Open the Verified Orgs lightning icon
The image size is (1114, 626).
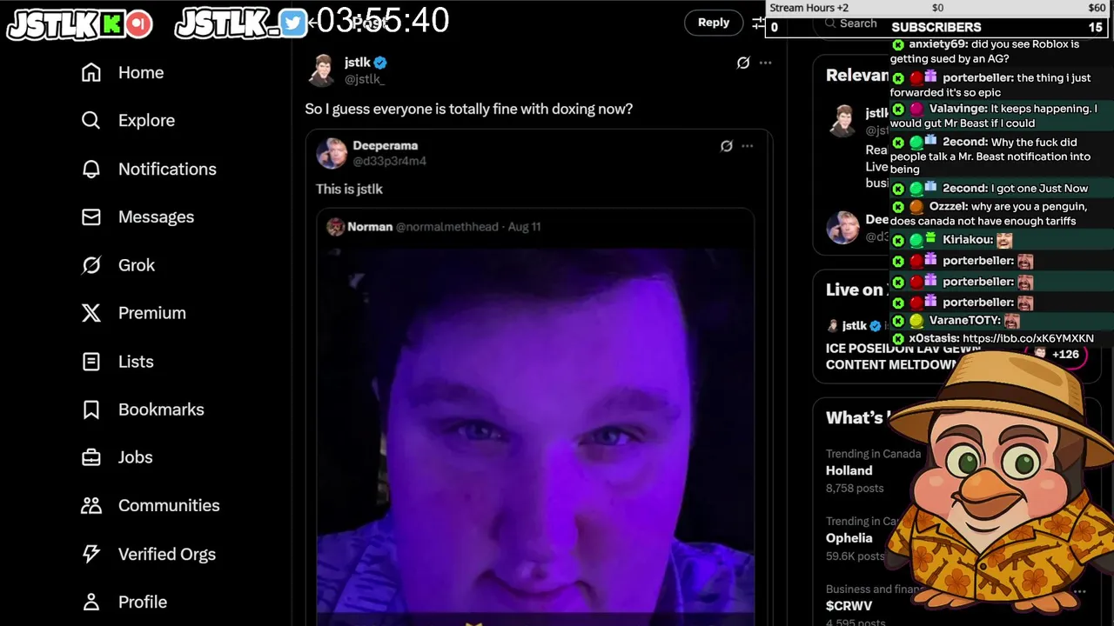click(91, 554)
